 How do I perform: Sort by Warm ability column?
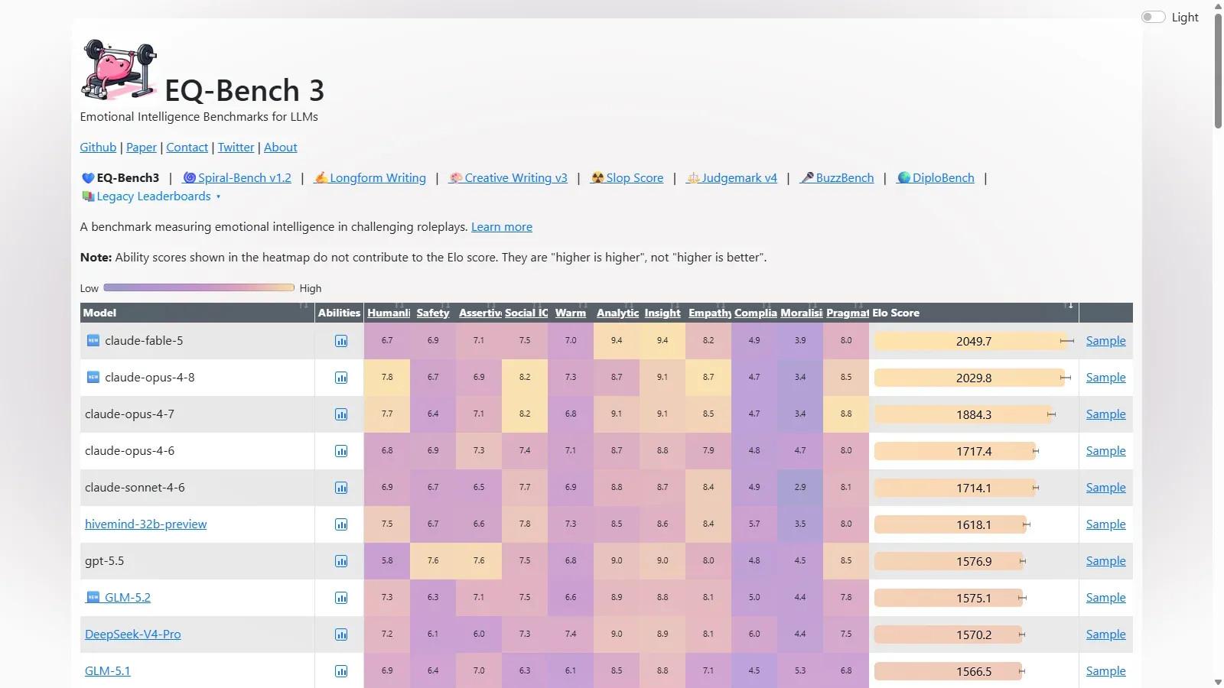(x=571, y=313)
